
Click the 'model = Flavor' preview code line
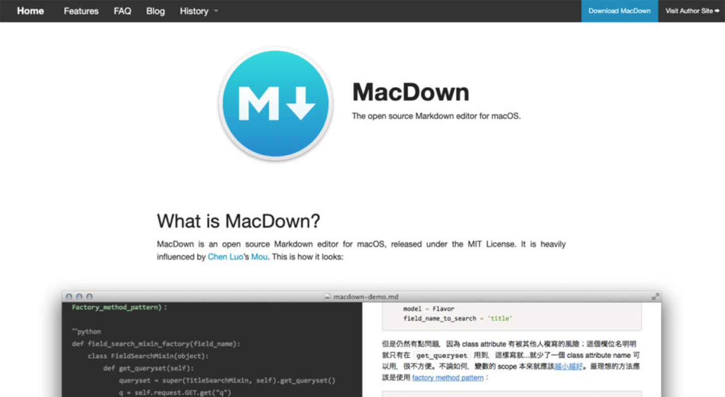429,309
